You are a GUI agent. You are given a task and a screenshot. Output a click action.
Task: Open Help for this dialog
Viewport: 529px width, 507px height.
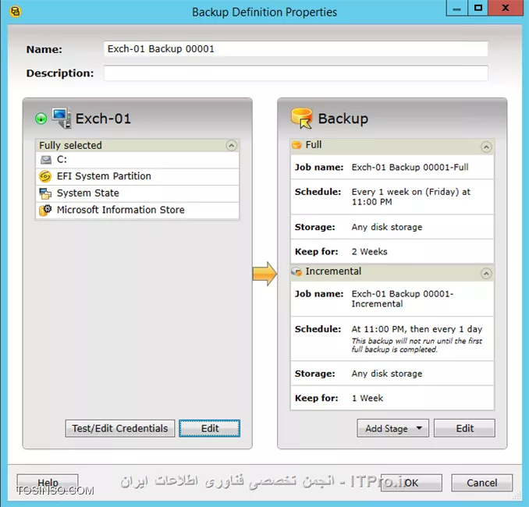tap(48, 483)
